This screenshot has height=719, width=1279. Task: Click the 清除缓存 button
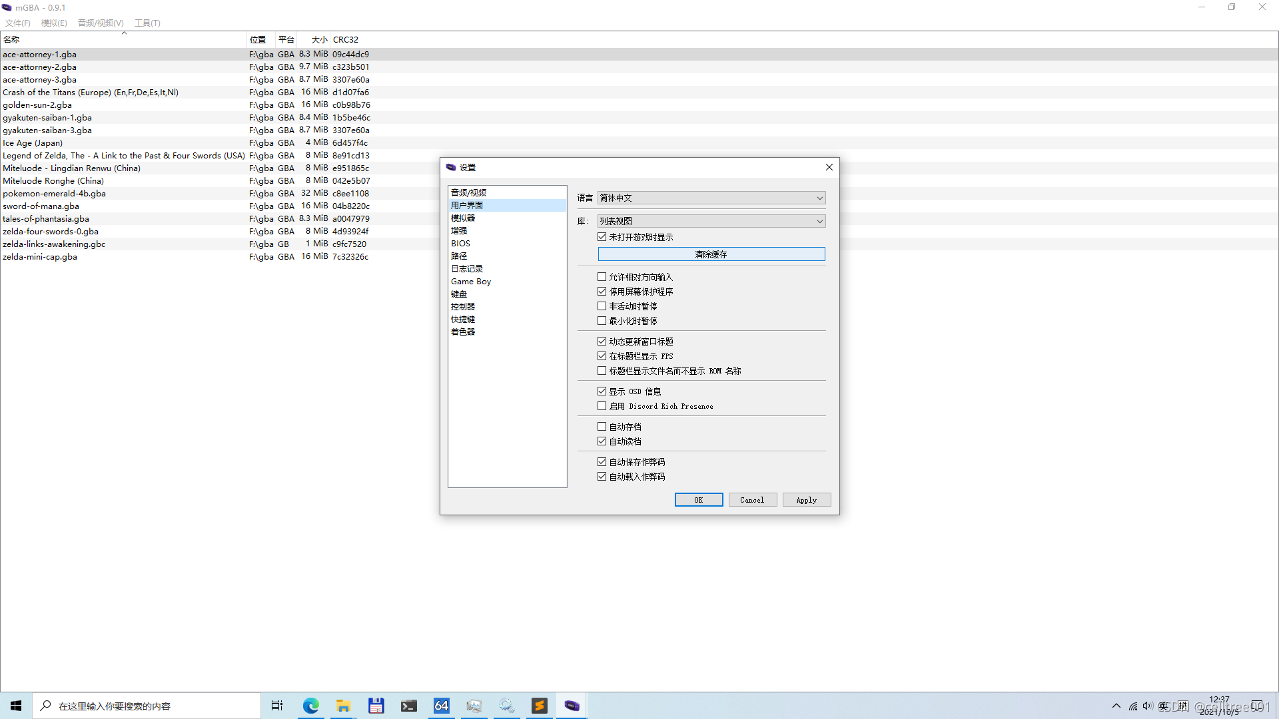711,254
